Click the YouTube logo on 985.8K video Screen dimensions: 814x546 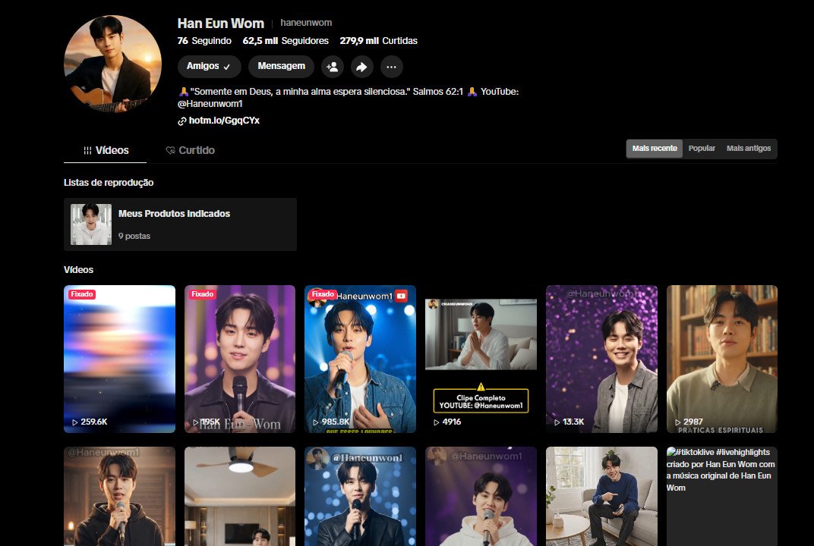401,296
